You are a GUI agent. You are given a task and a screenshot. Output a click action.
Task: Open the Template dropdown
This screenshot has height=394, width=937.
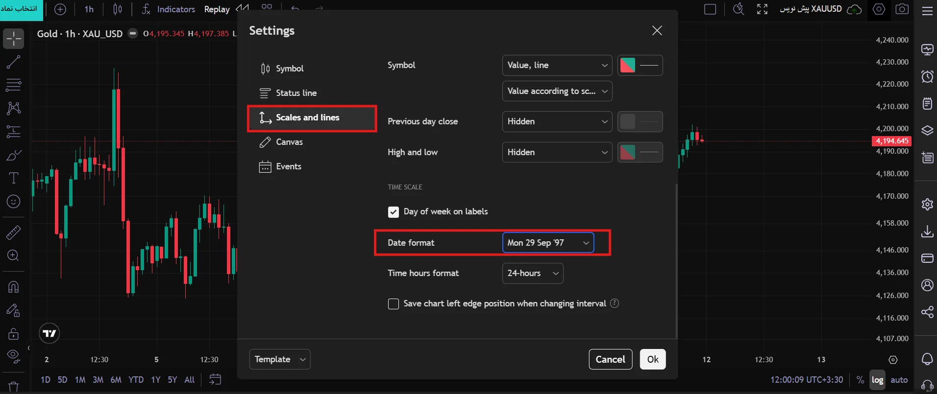[280, 359]
